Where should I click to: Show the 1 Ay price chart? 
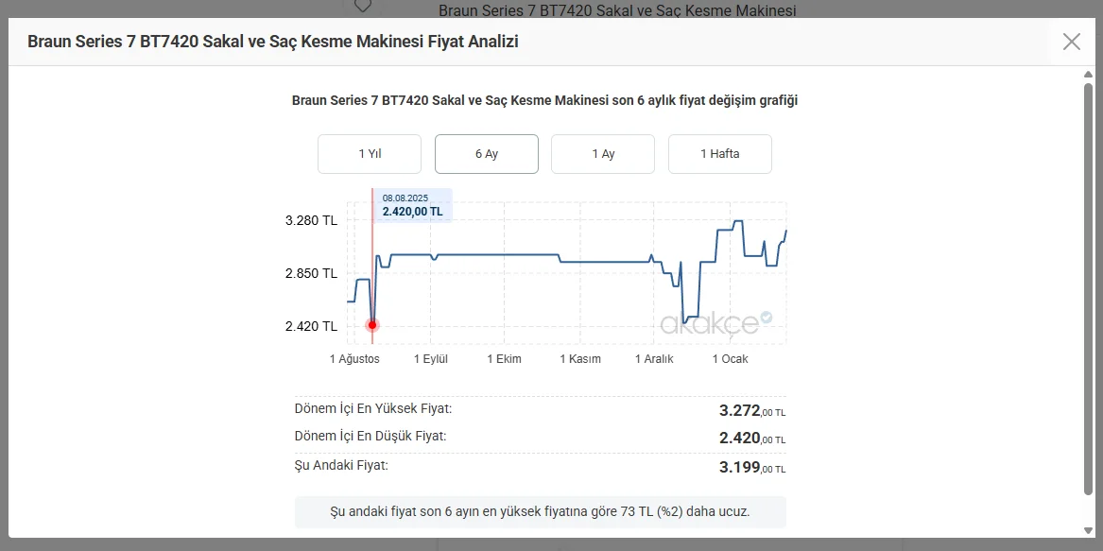point(603,154)
